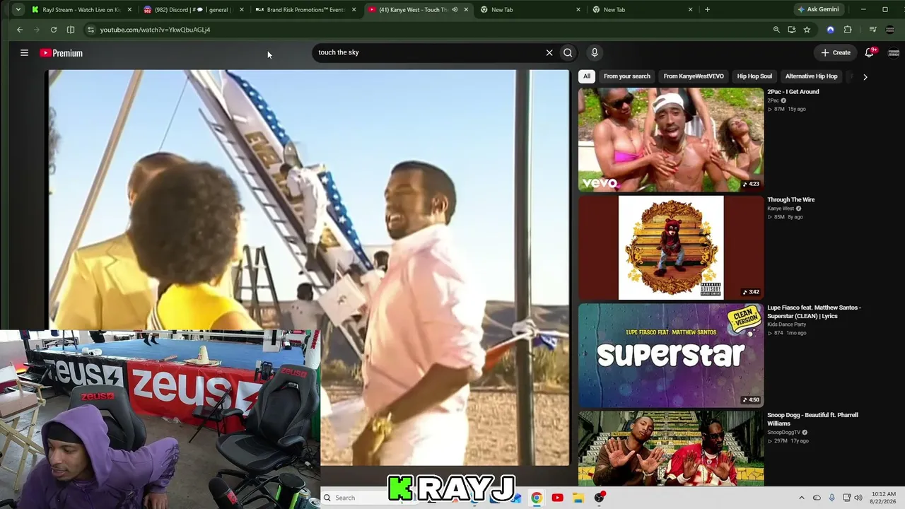Open Google Chrome from the taskbar
905x509 pixels.
(537, 498)
